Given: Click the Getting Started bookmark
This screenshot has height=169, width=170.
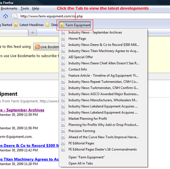Looking at the screenshot, I should (6, 25).
